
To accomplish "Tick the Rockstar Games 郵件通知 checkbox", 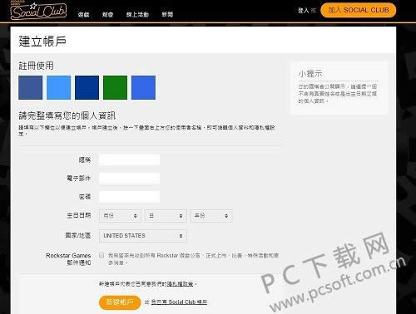I will 102,255.
